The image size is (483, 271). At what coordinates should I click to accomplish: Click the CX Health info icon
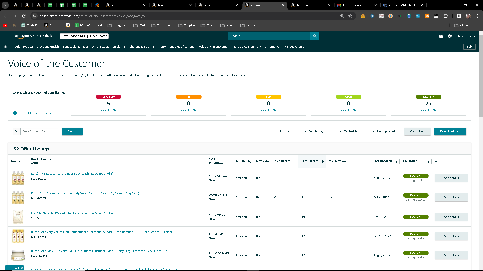point(15,113)
